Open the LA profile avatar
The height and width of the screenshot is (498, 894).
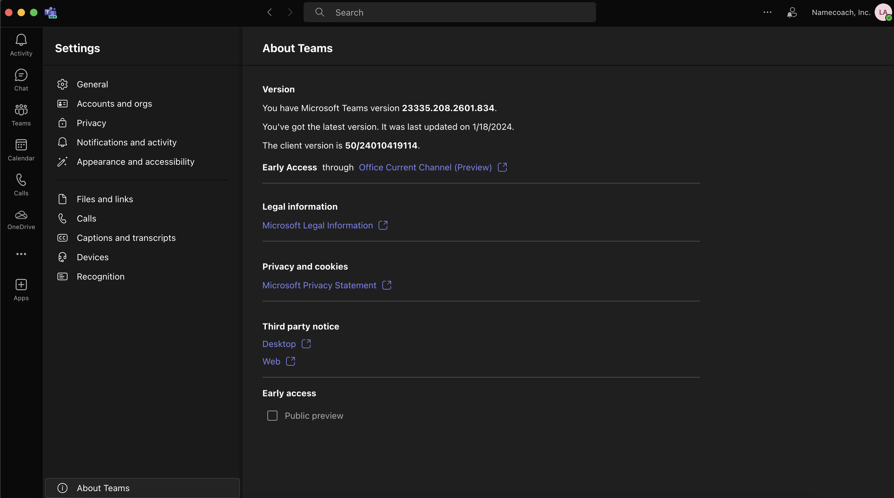[x=883, y=12]
